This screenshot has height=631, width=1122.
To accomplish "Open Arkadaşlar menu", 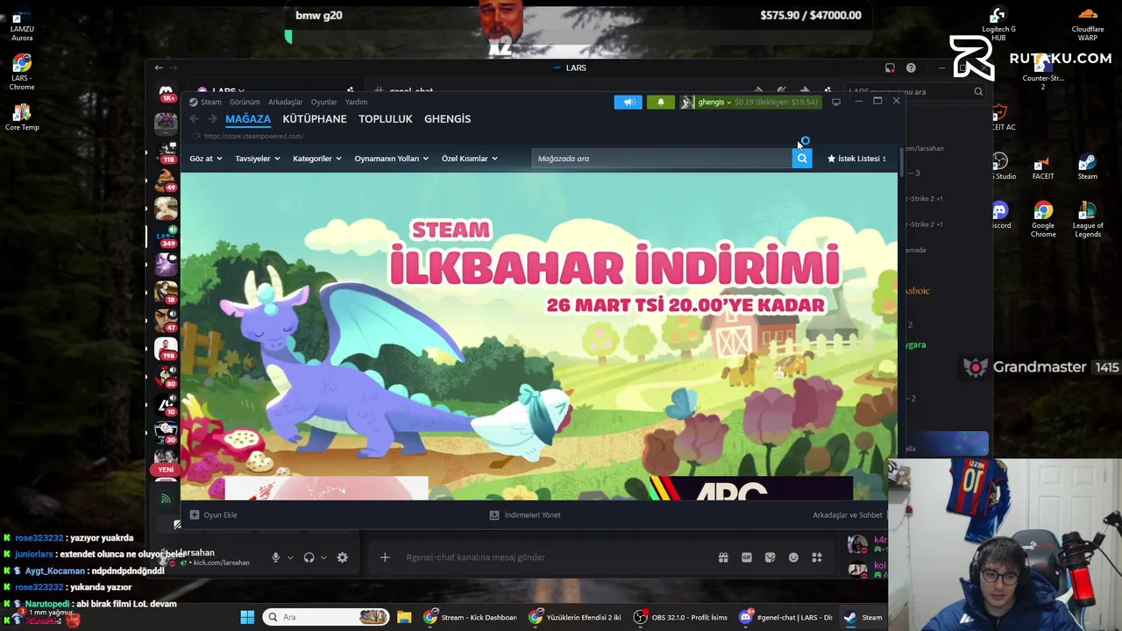I will [285, 103].
